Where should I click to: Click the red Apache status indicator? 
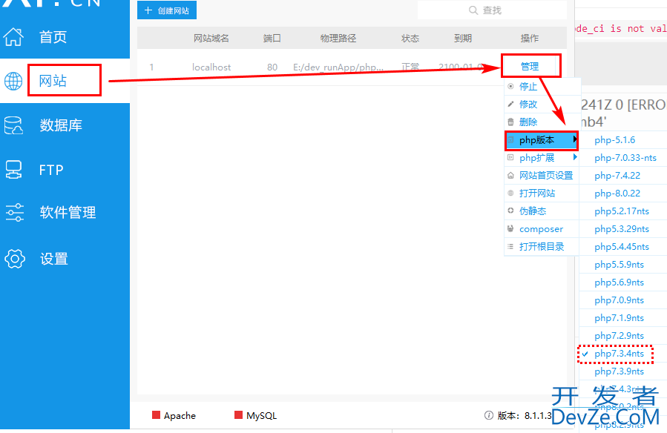(x=156, y=414)
